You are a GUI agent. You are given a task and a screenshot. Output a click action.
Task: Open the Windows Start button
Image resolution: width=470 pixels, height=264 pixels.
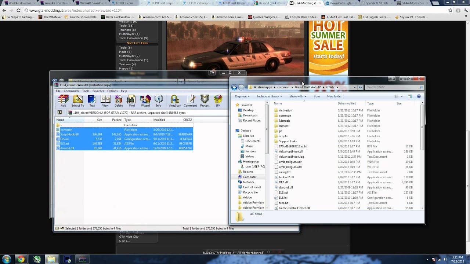point(7,259)
